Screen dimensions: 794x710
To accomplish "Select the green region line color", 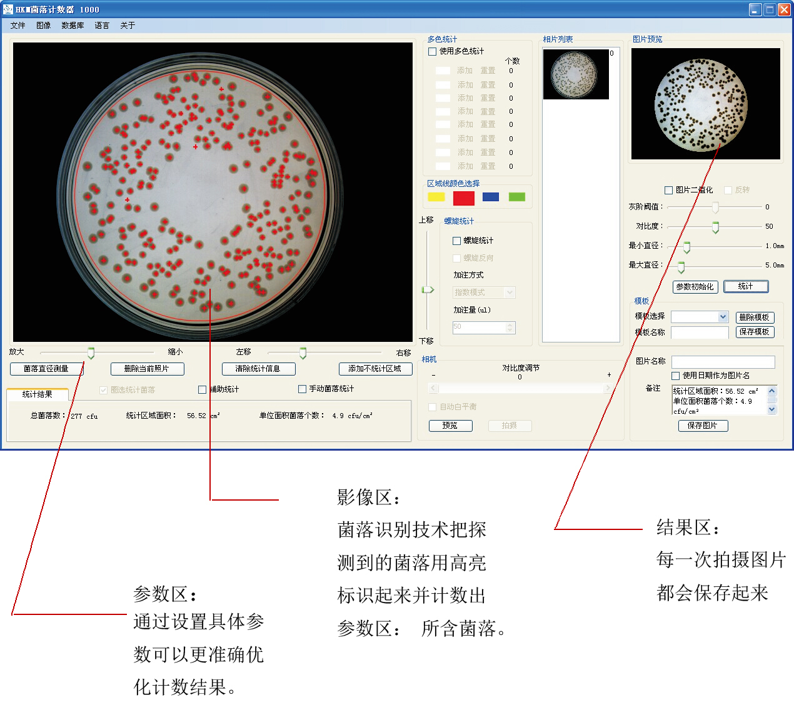I will 516,197.
